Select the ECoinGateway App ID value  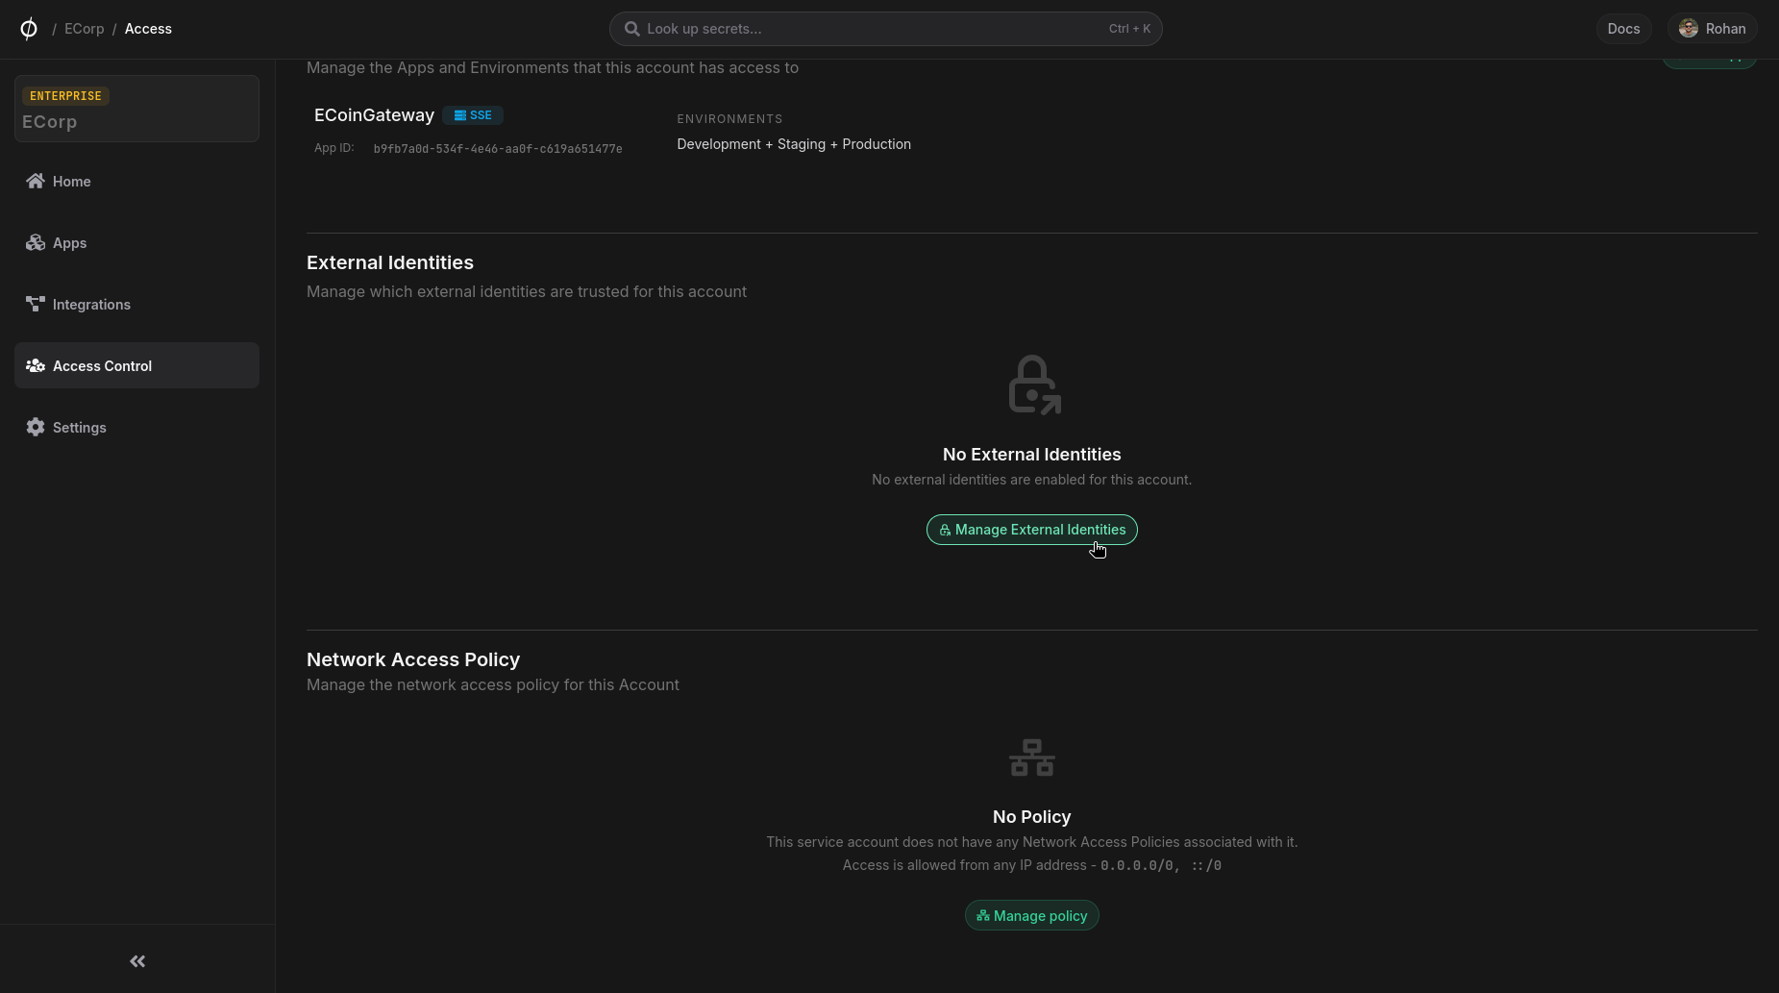pyautogui.click(x=497, y=148)
